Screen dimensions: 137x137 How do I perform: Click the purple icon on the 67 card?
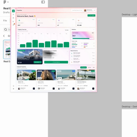tap(59, 20)
